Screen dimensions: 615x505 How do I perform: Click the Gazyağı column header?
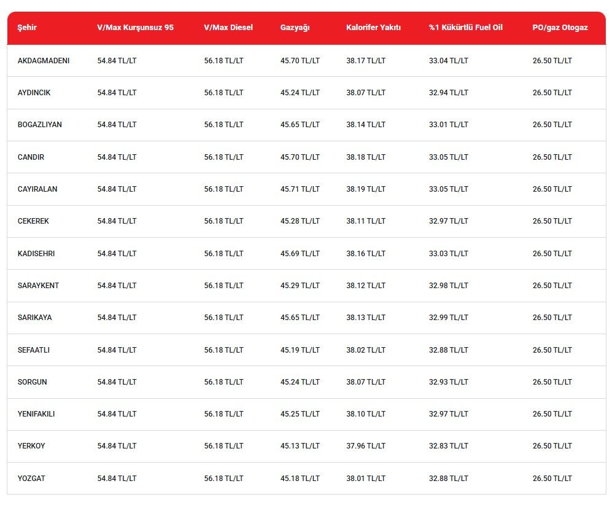(x=295, y=28)
